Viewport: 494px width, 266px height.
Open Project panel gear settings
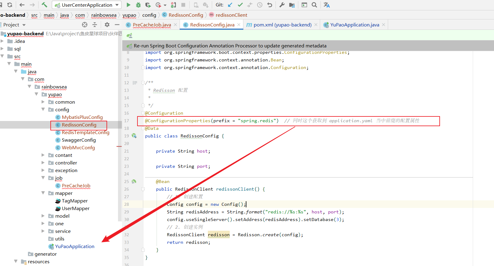tap(107, 25)
